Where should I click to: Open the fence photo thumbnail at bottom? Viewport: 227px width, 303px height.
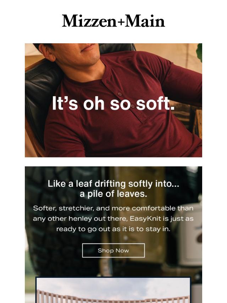coord(113,290)
